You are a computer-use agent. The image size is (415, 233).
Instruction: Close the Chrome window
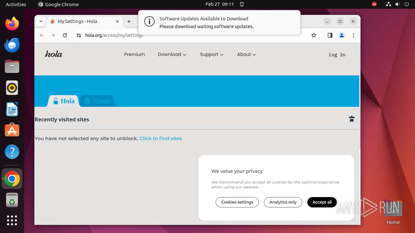click(x=353, y=21)
